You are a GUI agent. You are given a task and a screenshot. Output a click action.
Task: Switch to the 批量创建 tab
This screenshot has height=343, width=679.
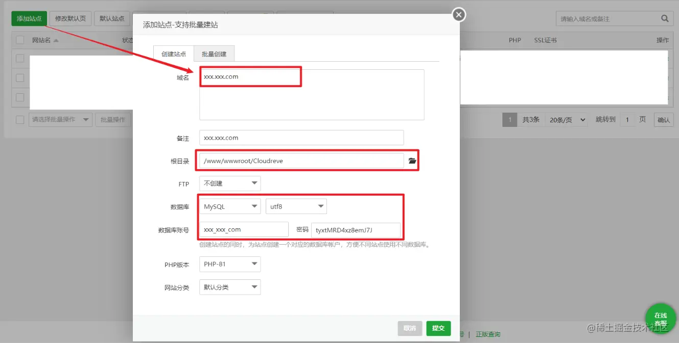pos(214,52)
